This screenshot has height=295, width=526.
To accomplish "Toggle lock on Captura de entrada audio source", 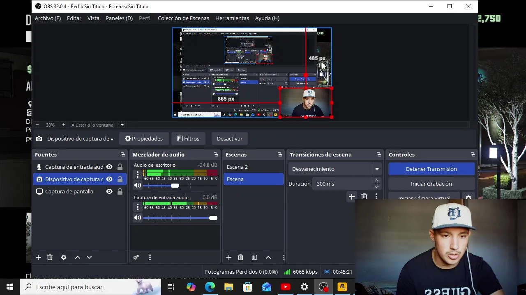I will 120,167.
